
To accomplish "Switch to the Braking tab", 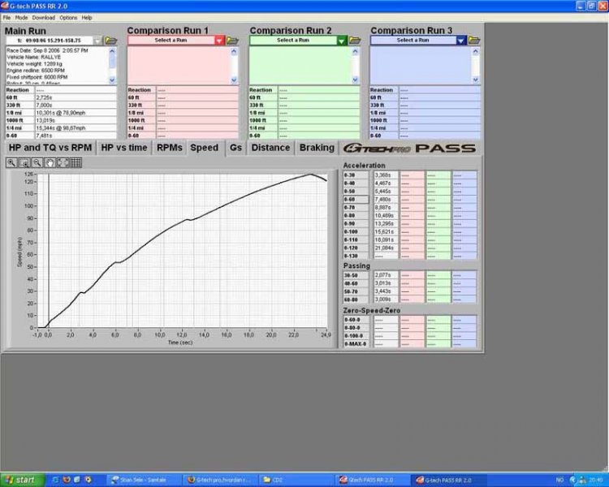I will coord(316,148).
